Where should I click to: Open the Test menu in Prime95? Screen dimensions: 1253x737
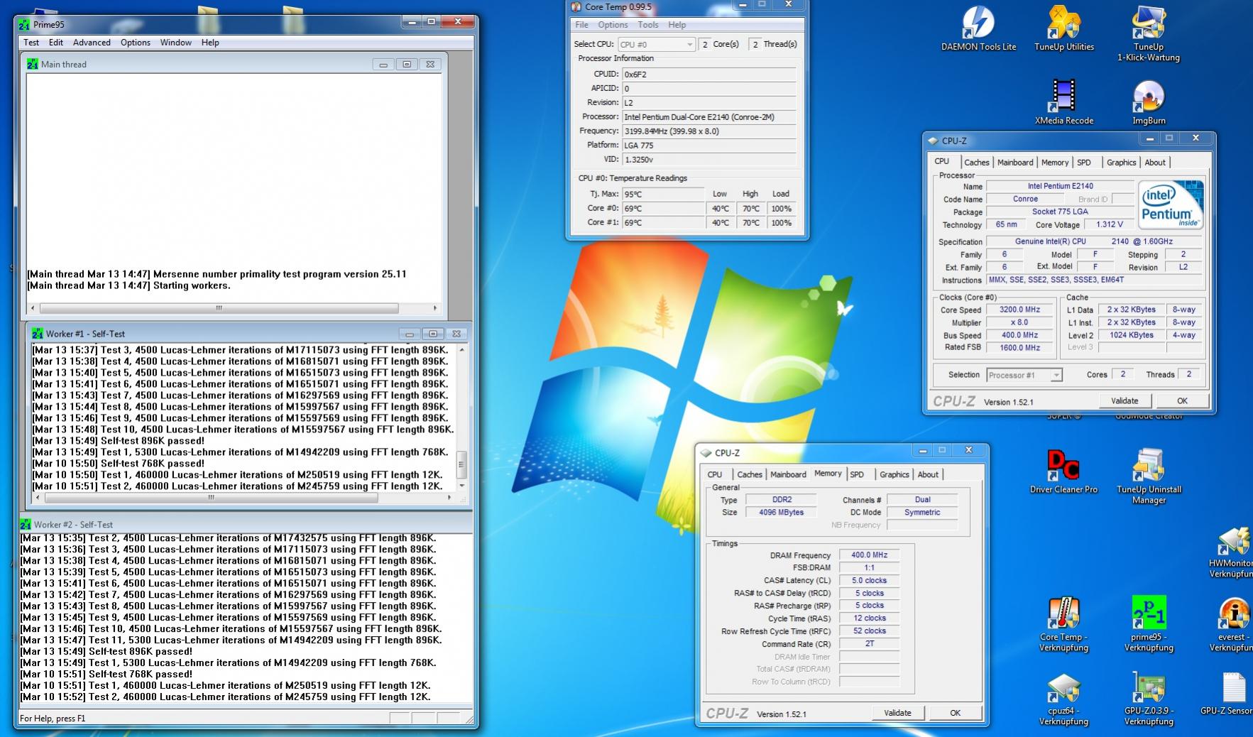pyautogui.click(x=31, y=43)
